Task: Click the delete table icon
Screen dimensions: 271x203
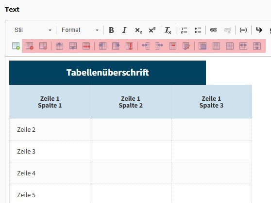Action: click(29, 46)
